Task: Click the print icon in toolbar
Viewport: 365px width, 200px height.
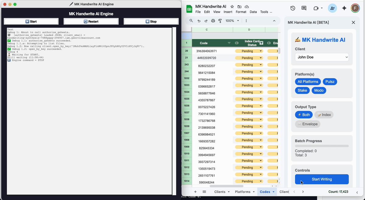Action: pyautogui.click(x=213, y=21)
